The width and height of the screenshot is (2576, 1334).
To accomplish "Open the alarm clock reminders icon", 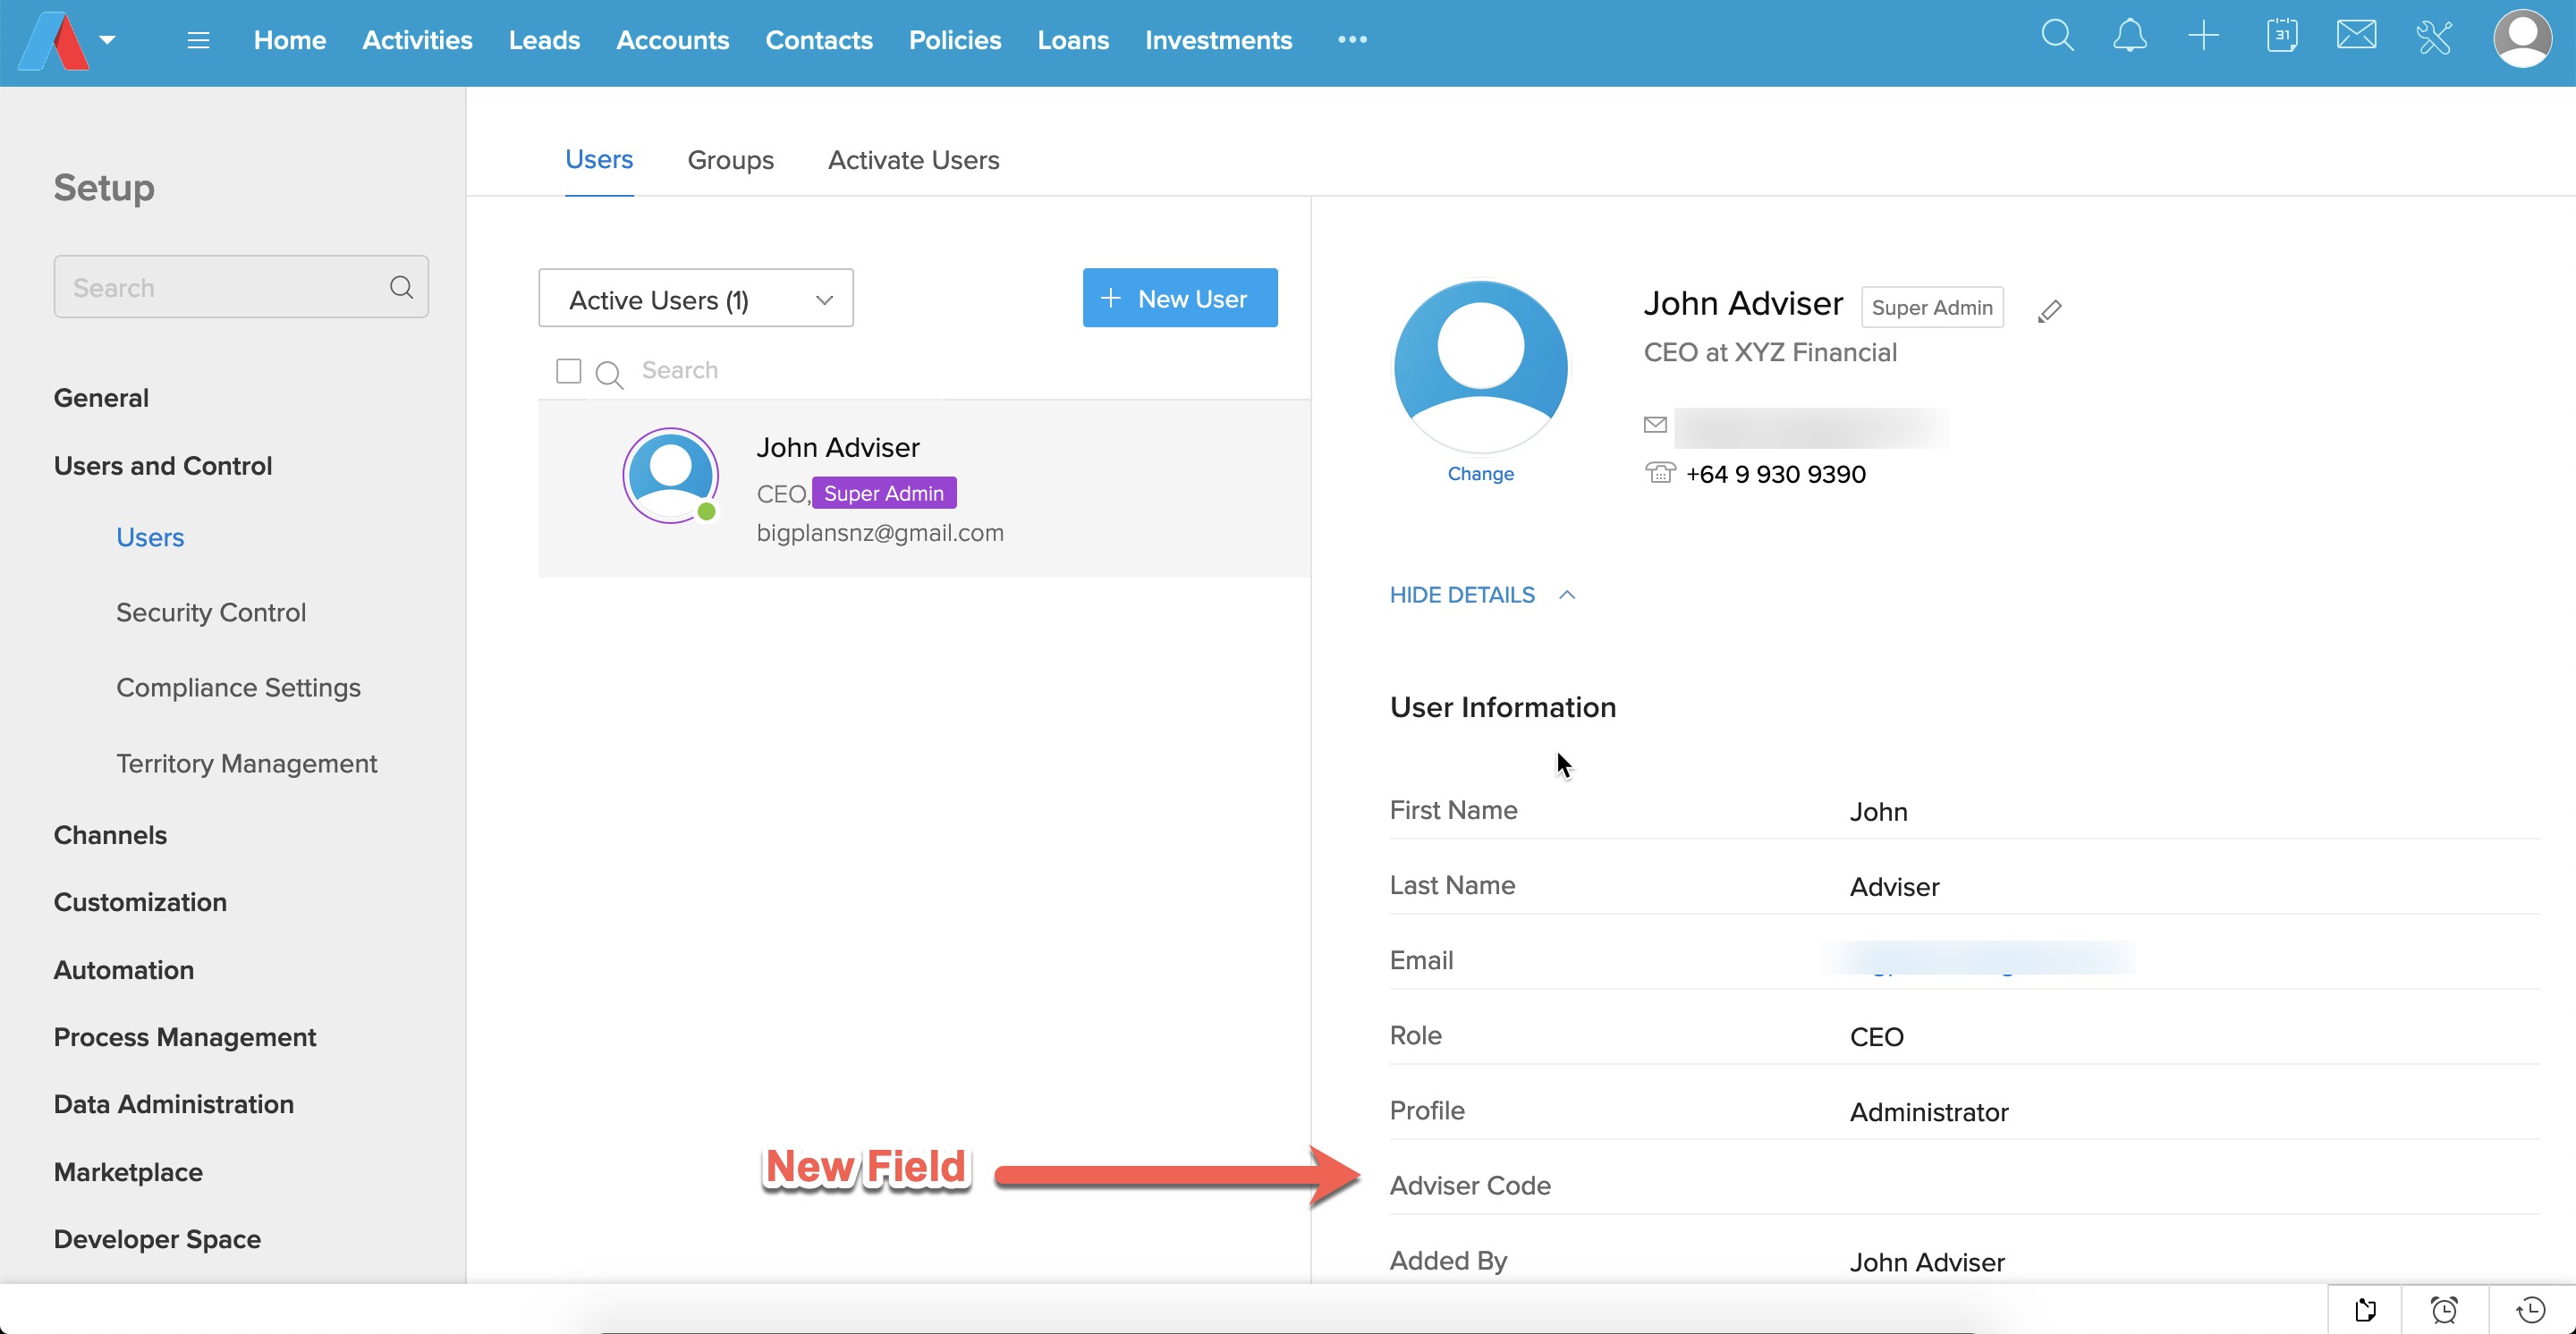I will click(2444, 1309).
